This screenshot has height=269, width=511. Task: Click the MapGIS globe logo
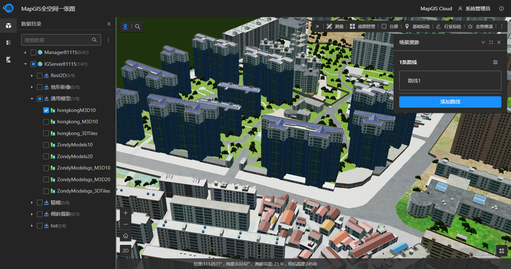pos(9,8)
